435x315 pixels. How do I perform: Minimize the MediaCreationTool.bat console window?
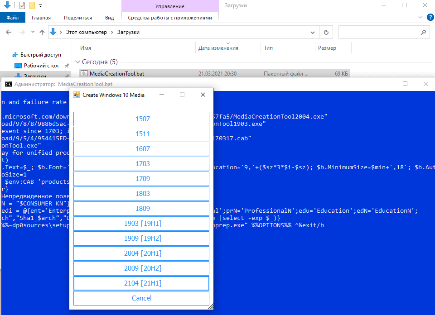pyautogui.click(x=385, y=84)
